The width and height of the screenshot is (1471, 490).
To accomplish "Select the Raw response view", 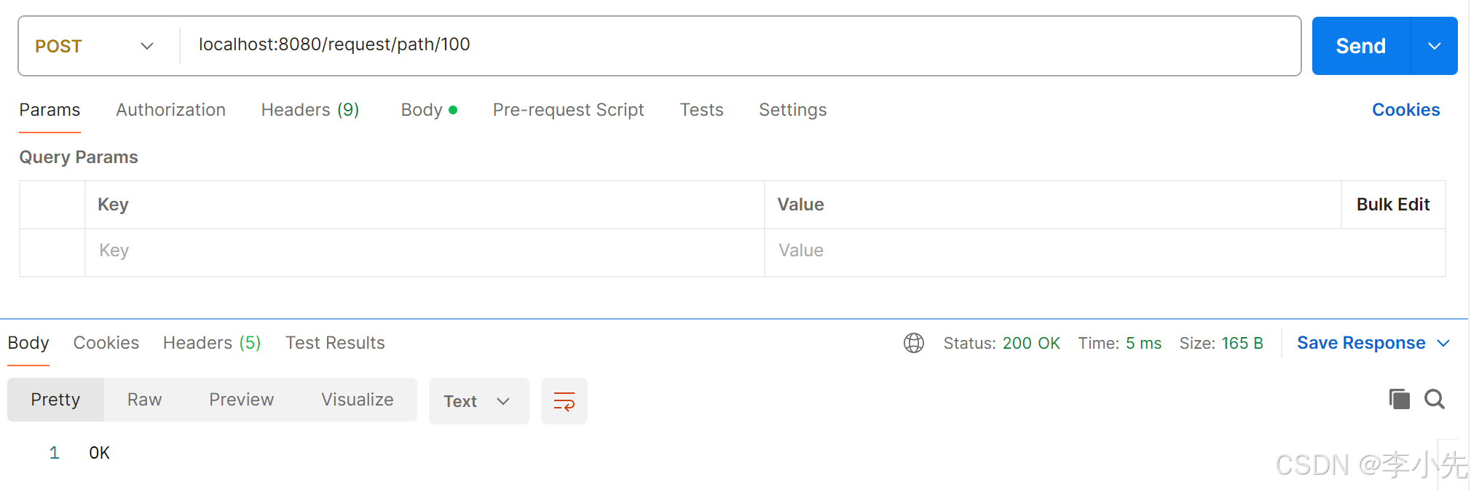I will [144, 400].
